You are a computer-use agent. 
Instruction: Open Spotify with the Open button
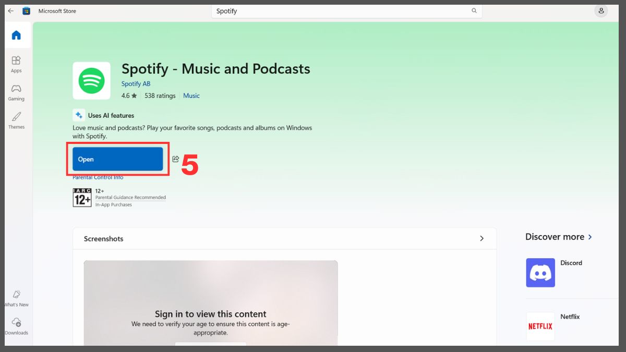[118, 159]
